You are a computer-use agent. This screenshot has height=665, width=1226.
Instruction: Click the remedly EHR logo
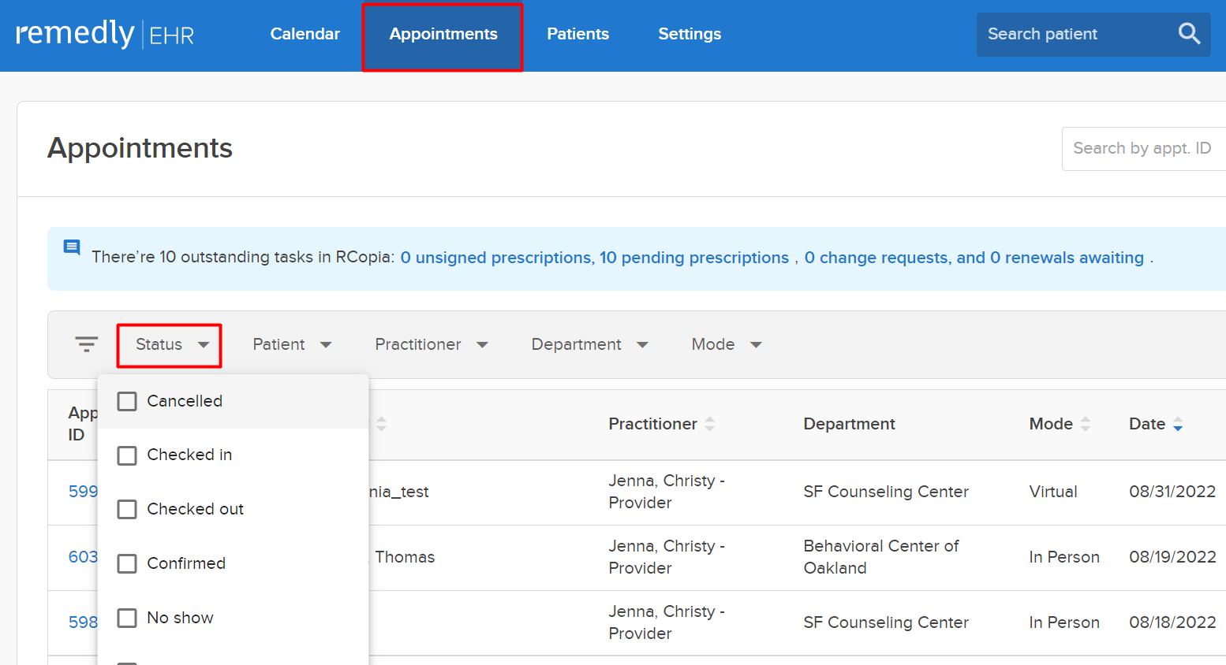(105, 34)
